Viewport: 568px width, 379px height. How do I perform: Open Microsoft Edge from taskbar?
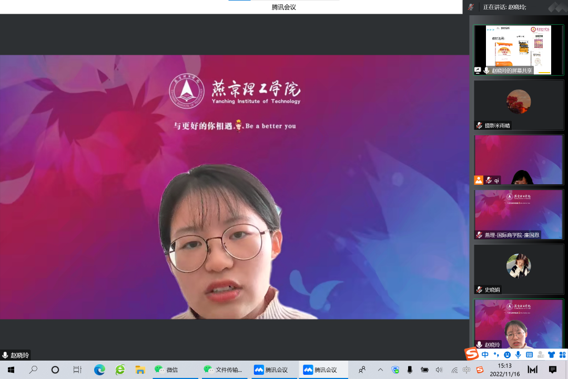coord(99,370)
